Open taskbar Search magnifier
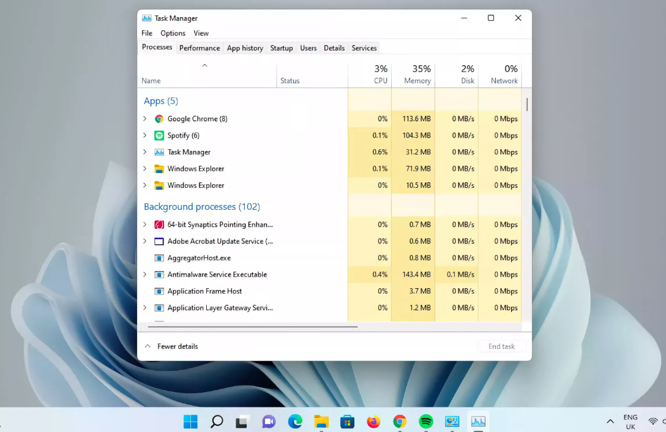 point(217,422)
